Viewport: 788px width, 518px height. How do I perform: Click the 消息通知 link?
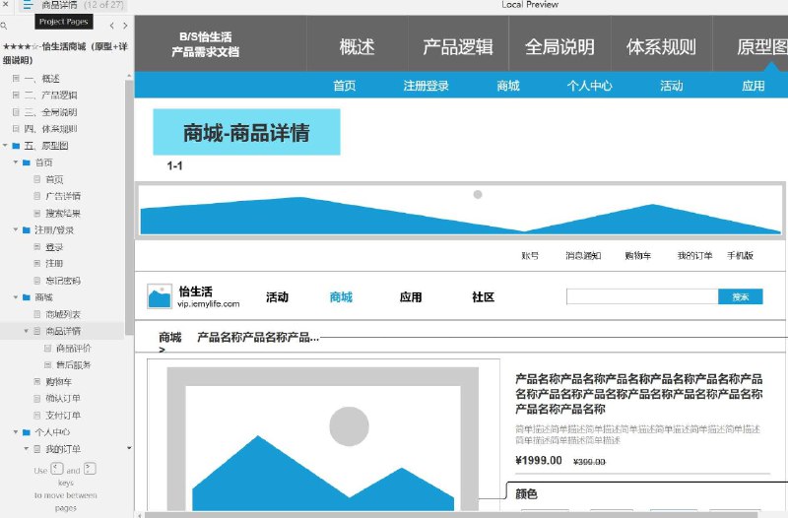coord(583,256)
